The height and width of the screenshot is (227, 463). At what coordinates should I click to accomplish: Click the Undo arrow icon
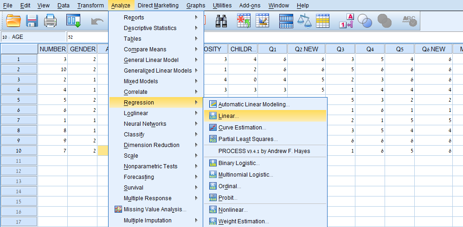click(x=97, y=21)
